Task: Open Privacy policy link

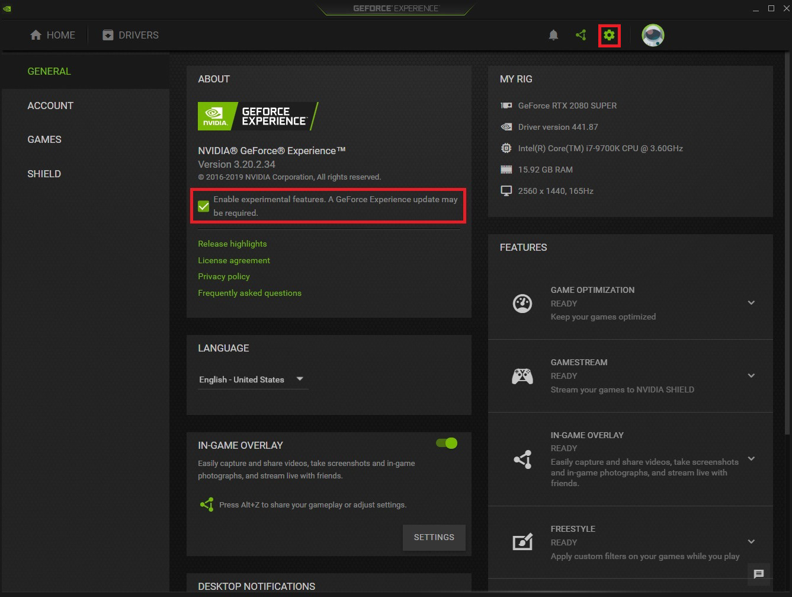Action: pyautogui.click(x=224, y=276)
